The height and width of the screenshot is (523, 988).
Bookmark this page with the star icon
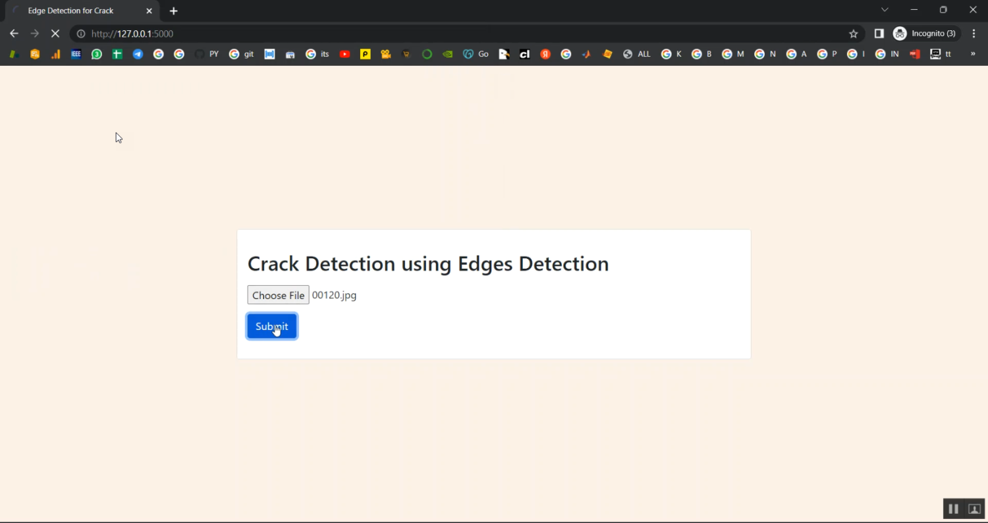point(854,34)
